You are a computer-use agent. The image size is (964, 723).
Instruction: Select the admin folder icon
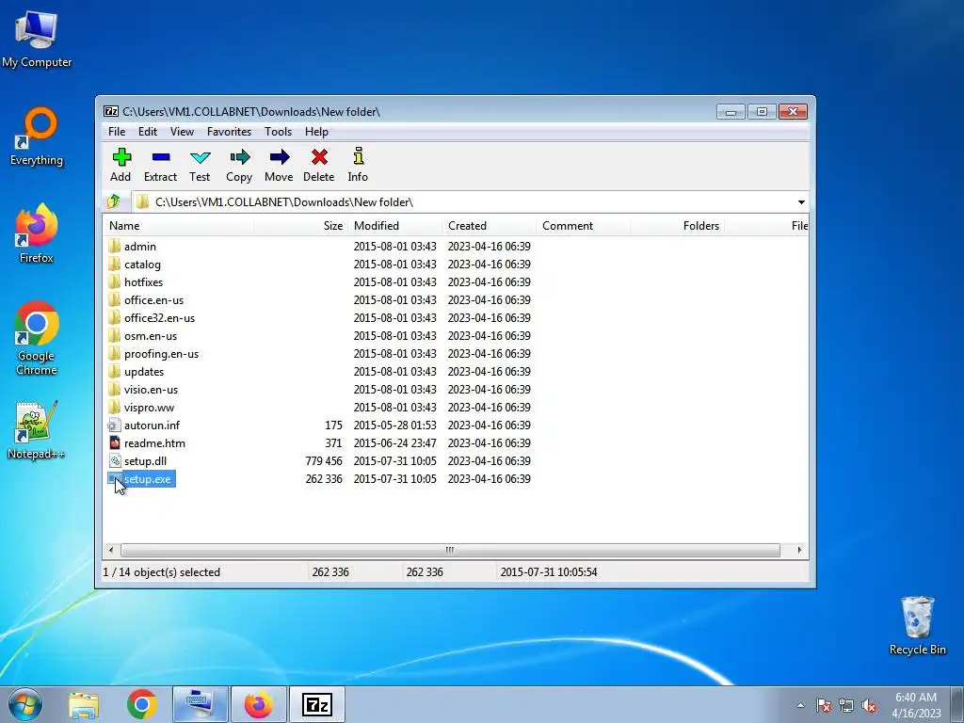point(114,246)
